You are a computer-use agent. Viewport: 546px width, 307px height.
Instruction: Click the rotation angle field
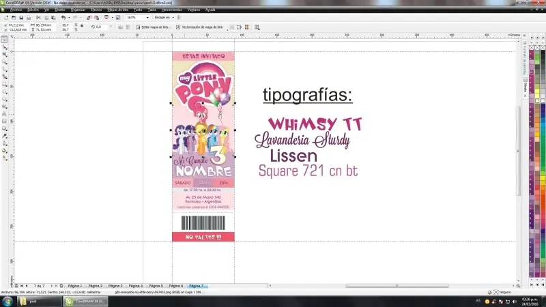coord(103,27)
